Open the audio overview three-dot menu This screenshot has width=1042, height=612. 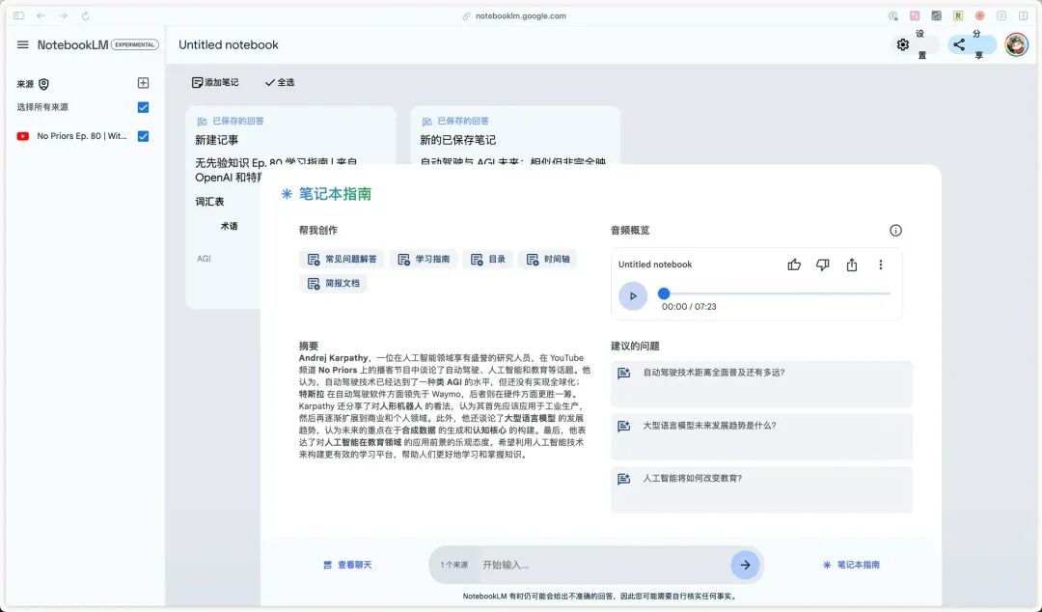(x=881, y=264)
